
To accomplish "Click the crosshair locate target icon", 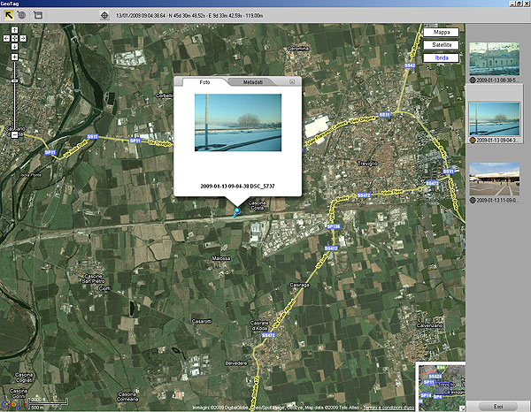I will pos(104,16).
